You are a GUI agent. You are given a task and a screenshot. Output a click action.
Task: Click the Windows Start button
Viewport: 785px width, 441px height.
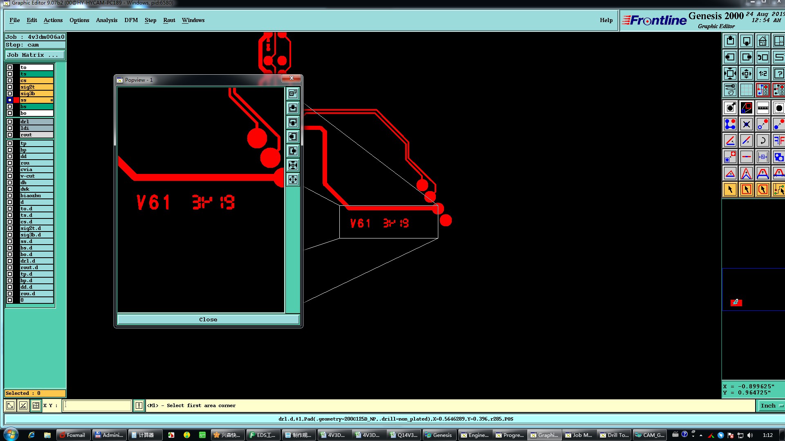point(11,434)
